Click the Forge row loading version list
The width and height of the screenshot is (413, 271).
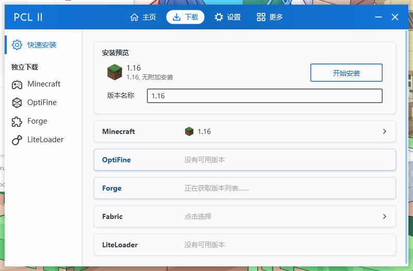tap(245, 188)
